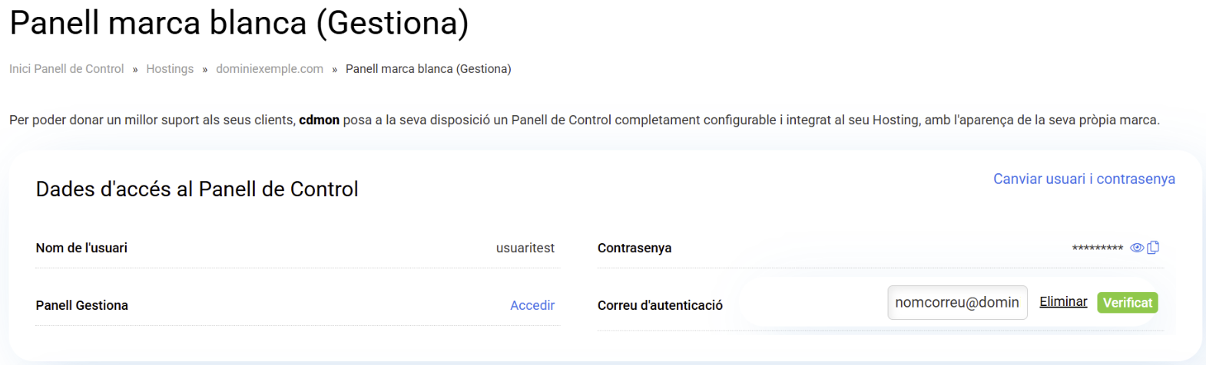Click the 'Nom de l'usuari' label

click(x=81, y=248)
